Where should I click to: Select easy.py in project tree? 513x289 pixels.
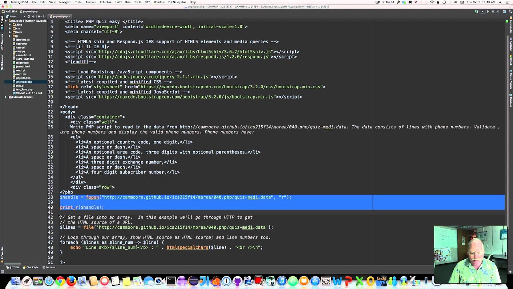20,51
